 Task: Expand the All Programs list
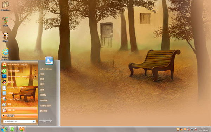tap(19, 116)
